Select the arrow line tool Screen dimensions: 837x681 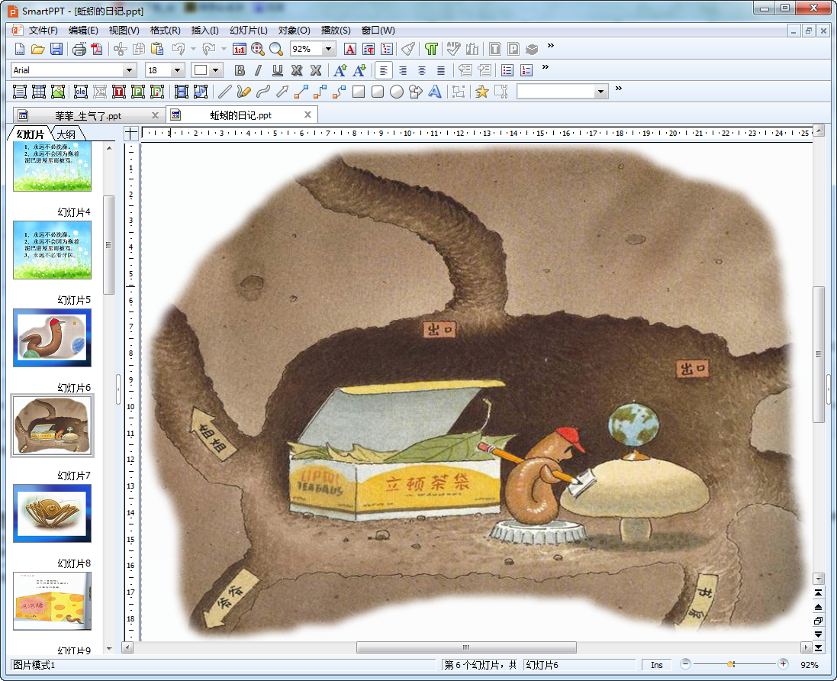click(x=282, y=92)
